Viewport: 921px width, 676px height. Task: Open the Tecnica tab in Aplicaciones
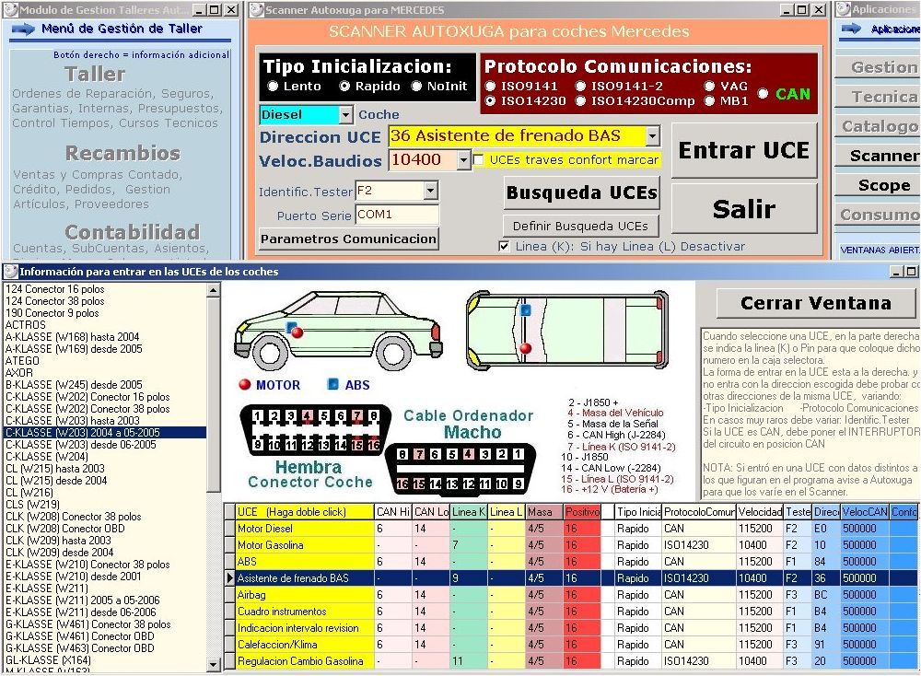pyautogui.click(x=878, y=97)
